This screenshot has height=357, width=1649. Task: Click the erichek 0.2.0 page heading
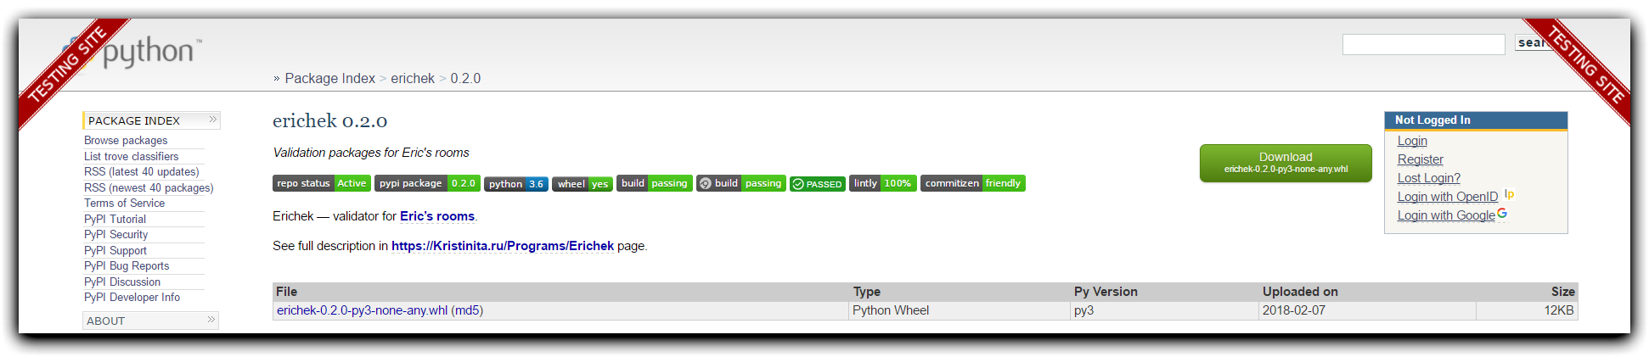330,120
